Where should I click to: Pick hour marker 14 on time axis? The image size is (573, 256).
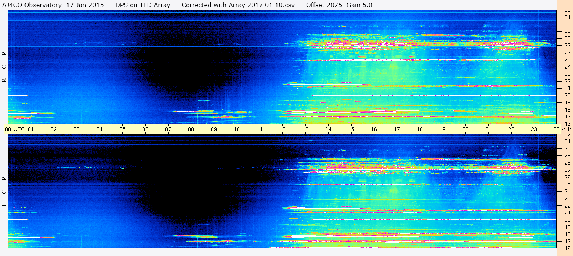[x=328, y=129]
